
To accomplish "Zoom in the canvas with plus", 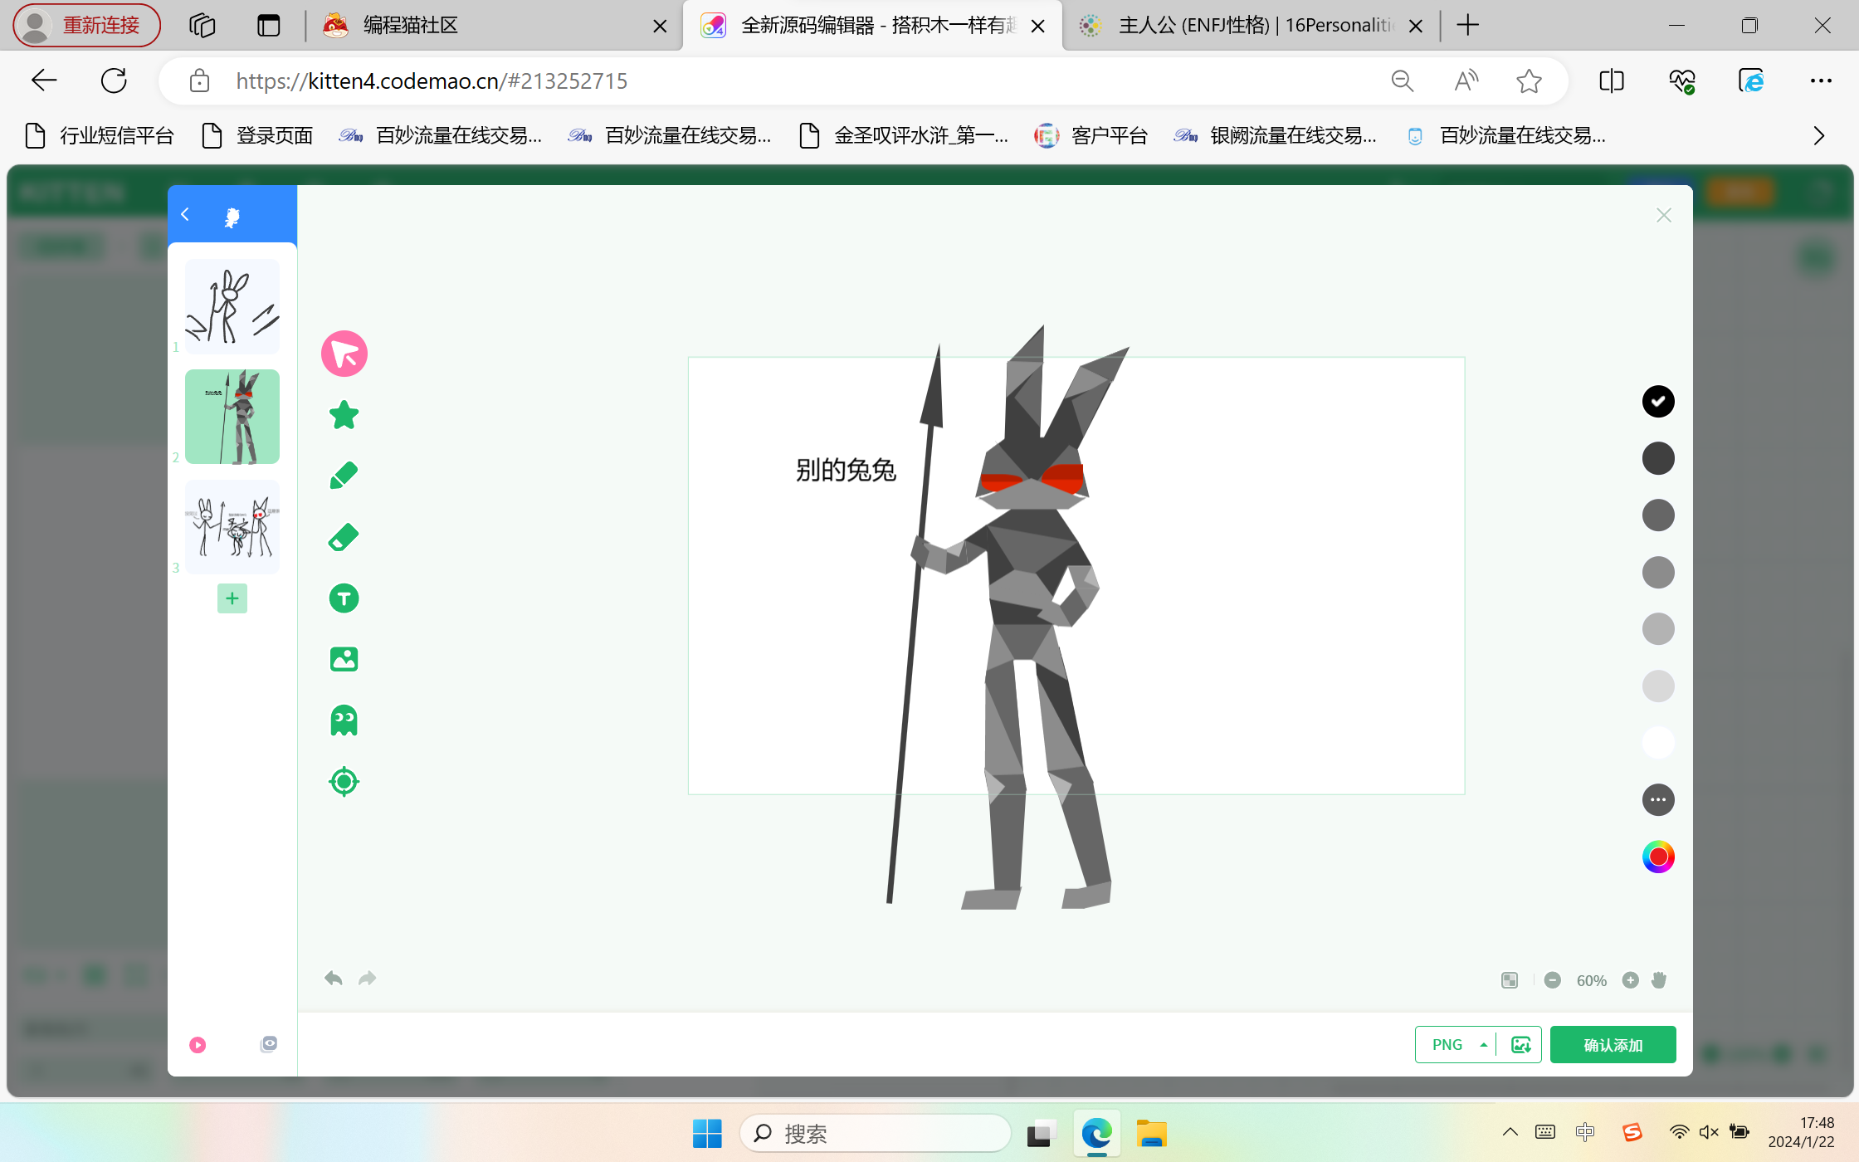I will pos(1631,980).
